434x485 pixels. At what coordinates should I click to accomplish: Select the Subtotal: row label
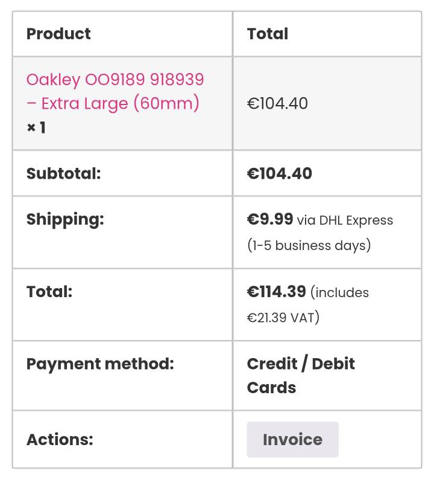pos(63,174)
